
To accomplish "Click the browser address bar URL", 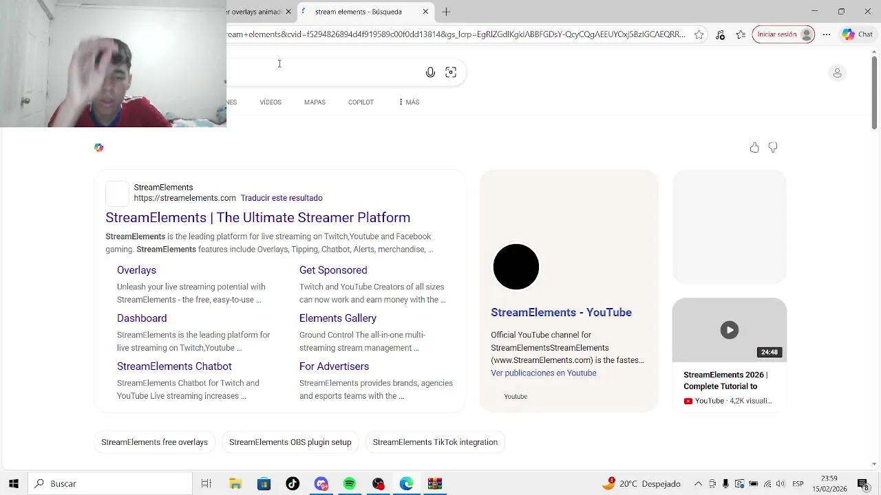I will click(456, 34).
